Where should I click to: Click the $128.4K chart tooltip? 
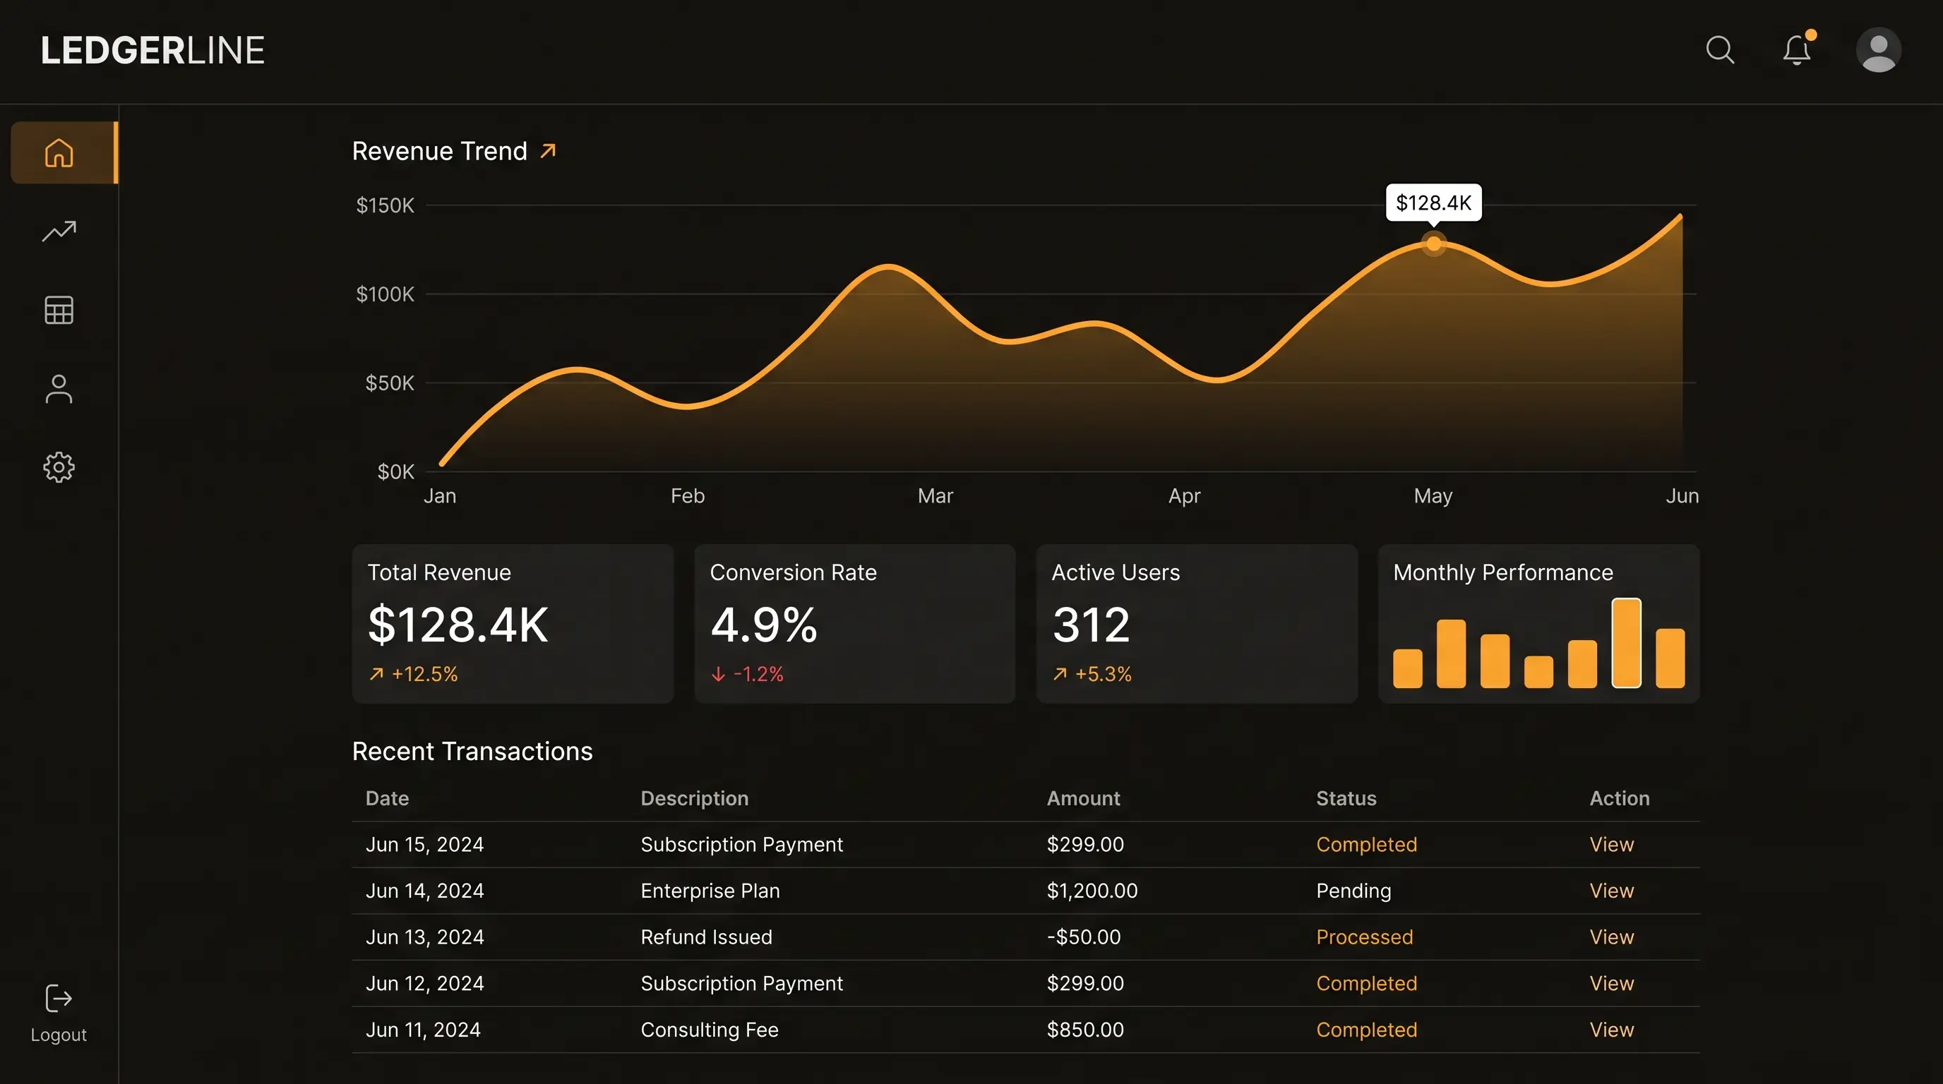[x=1433, y=203]
